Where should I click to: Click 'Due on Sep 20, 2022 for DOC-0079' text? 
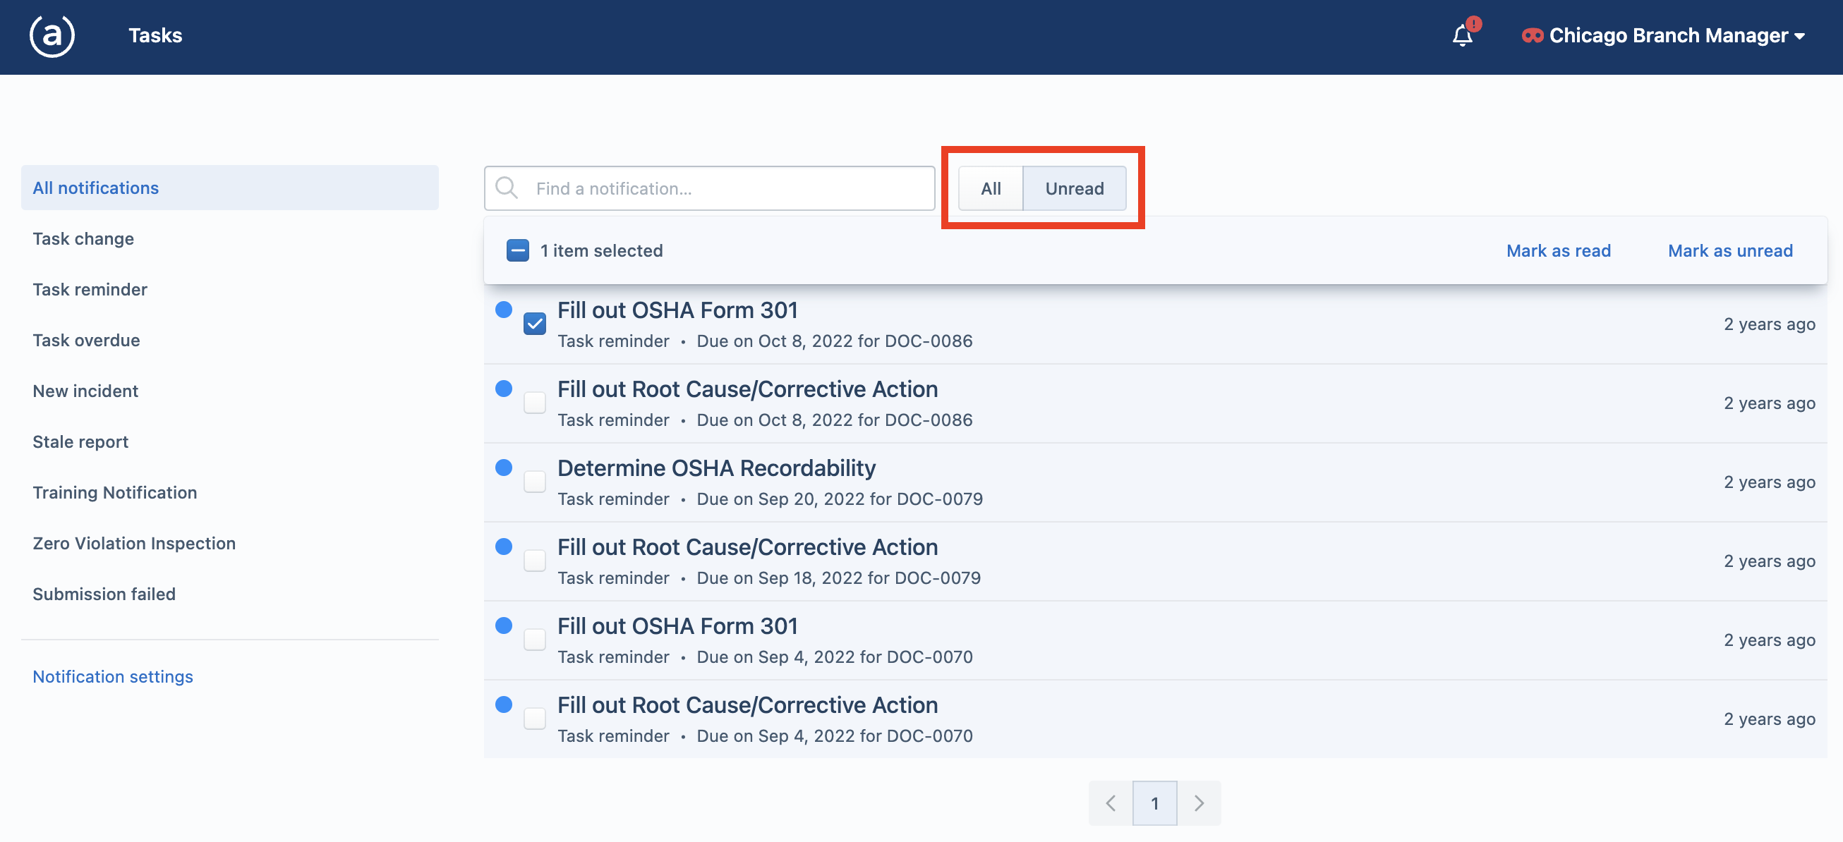pyautogui.click(x=840, y=499)
